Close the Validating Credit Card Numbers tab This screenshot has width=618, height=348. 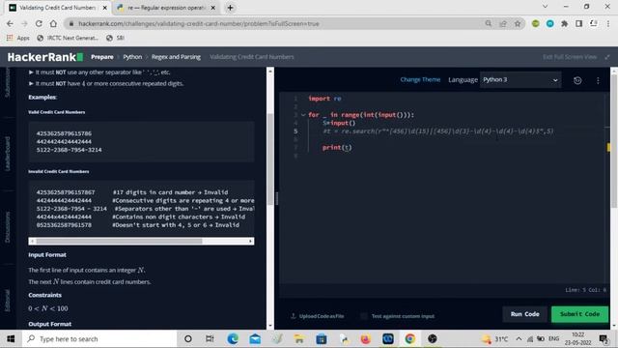click(105, 8)
